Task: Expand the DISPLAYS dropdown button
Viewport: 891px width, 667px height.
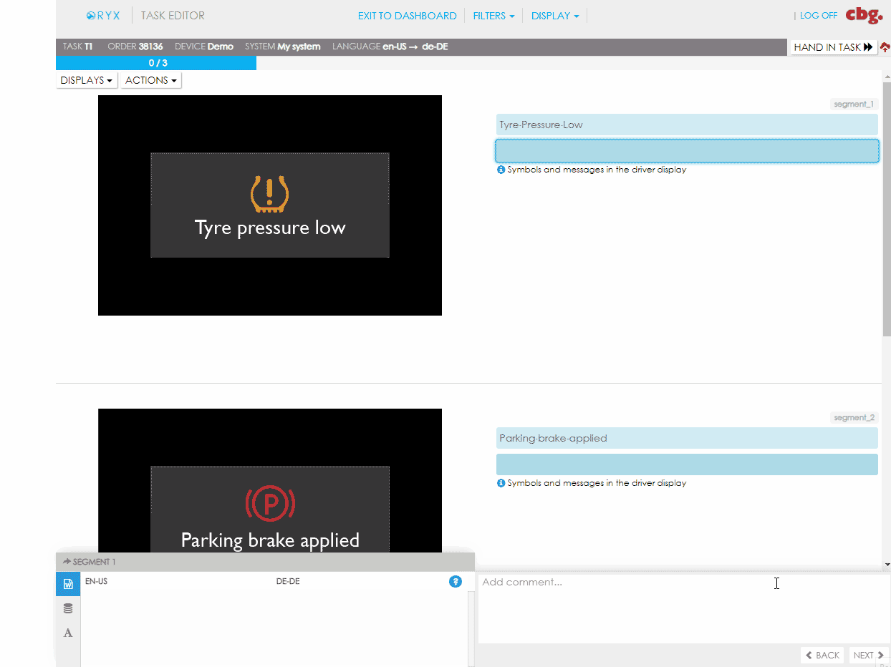Action: [x=87, y=80]
